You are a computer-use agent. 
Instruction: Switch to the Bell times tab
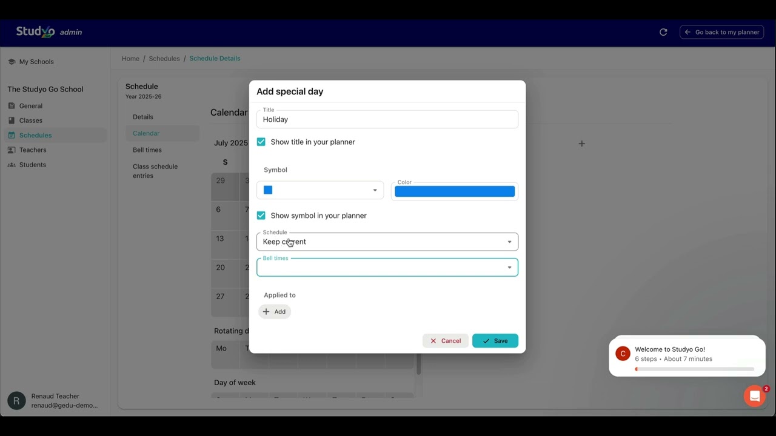147,150
